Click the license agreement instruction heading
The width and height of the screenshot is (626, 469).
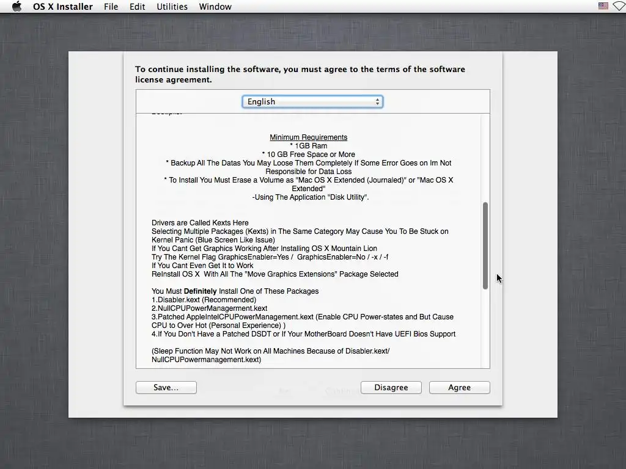[x=300, y=74]
